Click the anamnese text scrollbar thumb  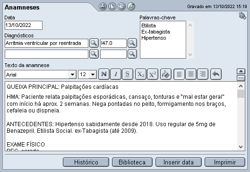coord(241,94)
